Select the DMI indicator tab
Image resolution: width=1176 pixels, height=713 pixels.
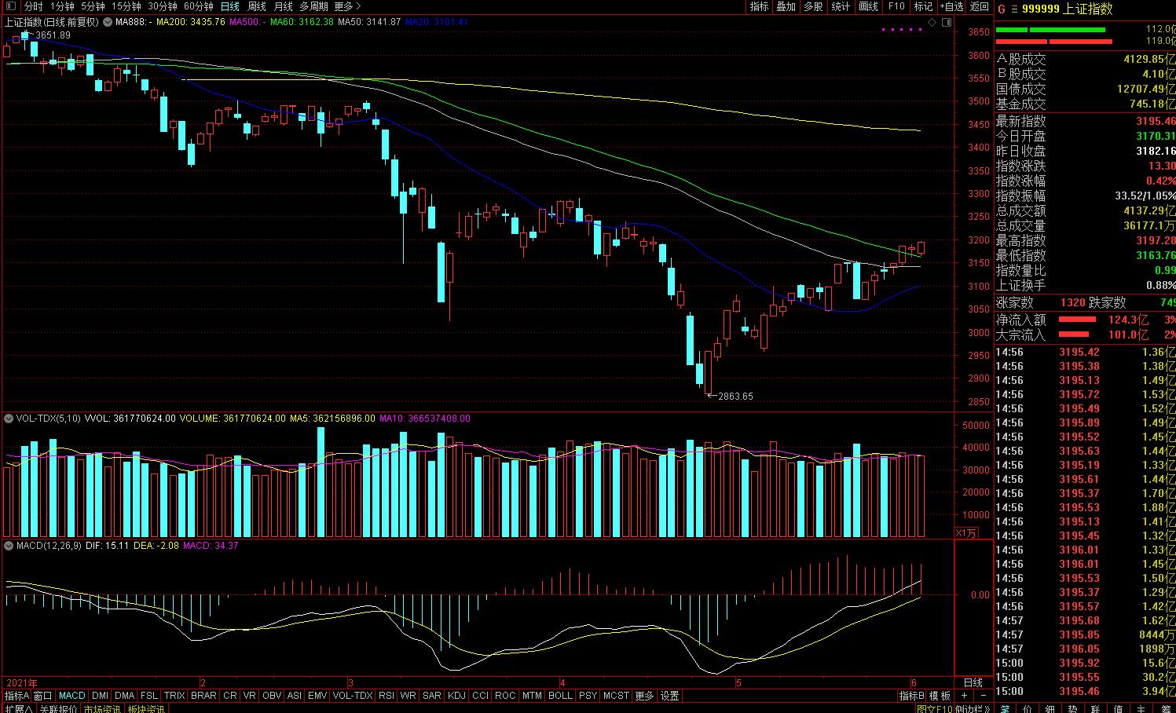tap(100, 696)
